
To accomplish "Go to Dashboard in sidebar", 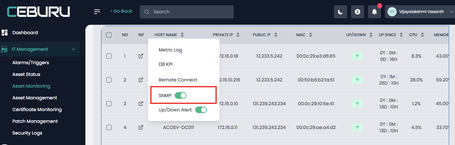I will [x=25, y=33].
